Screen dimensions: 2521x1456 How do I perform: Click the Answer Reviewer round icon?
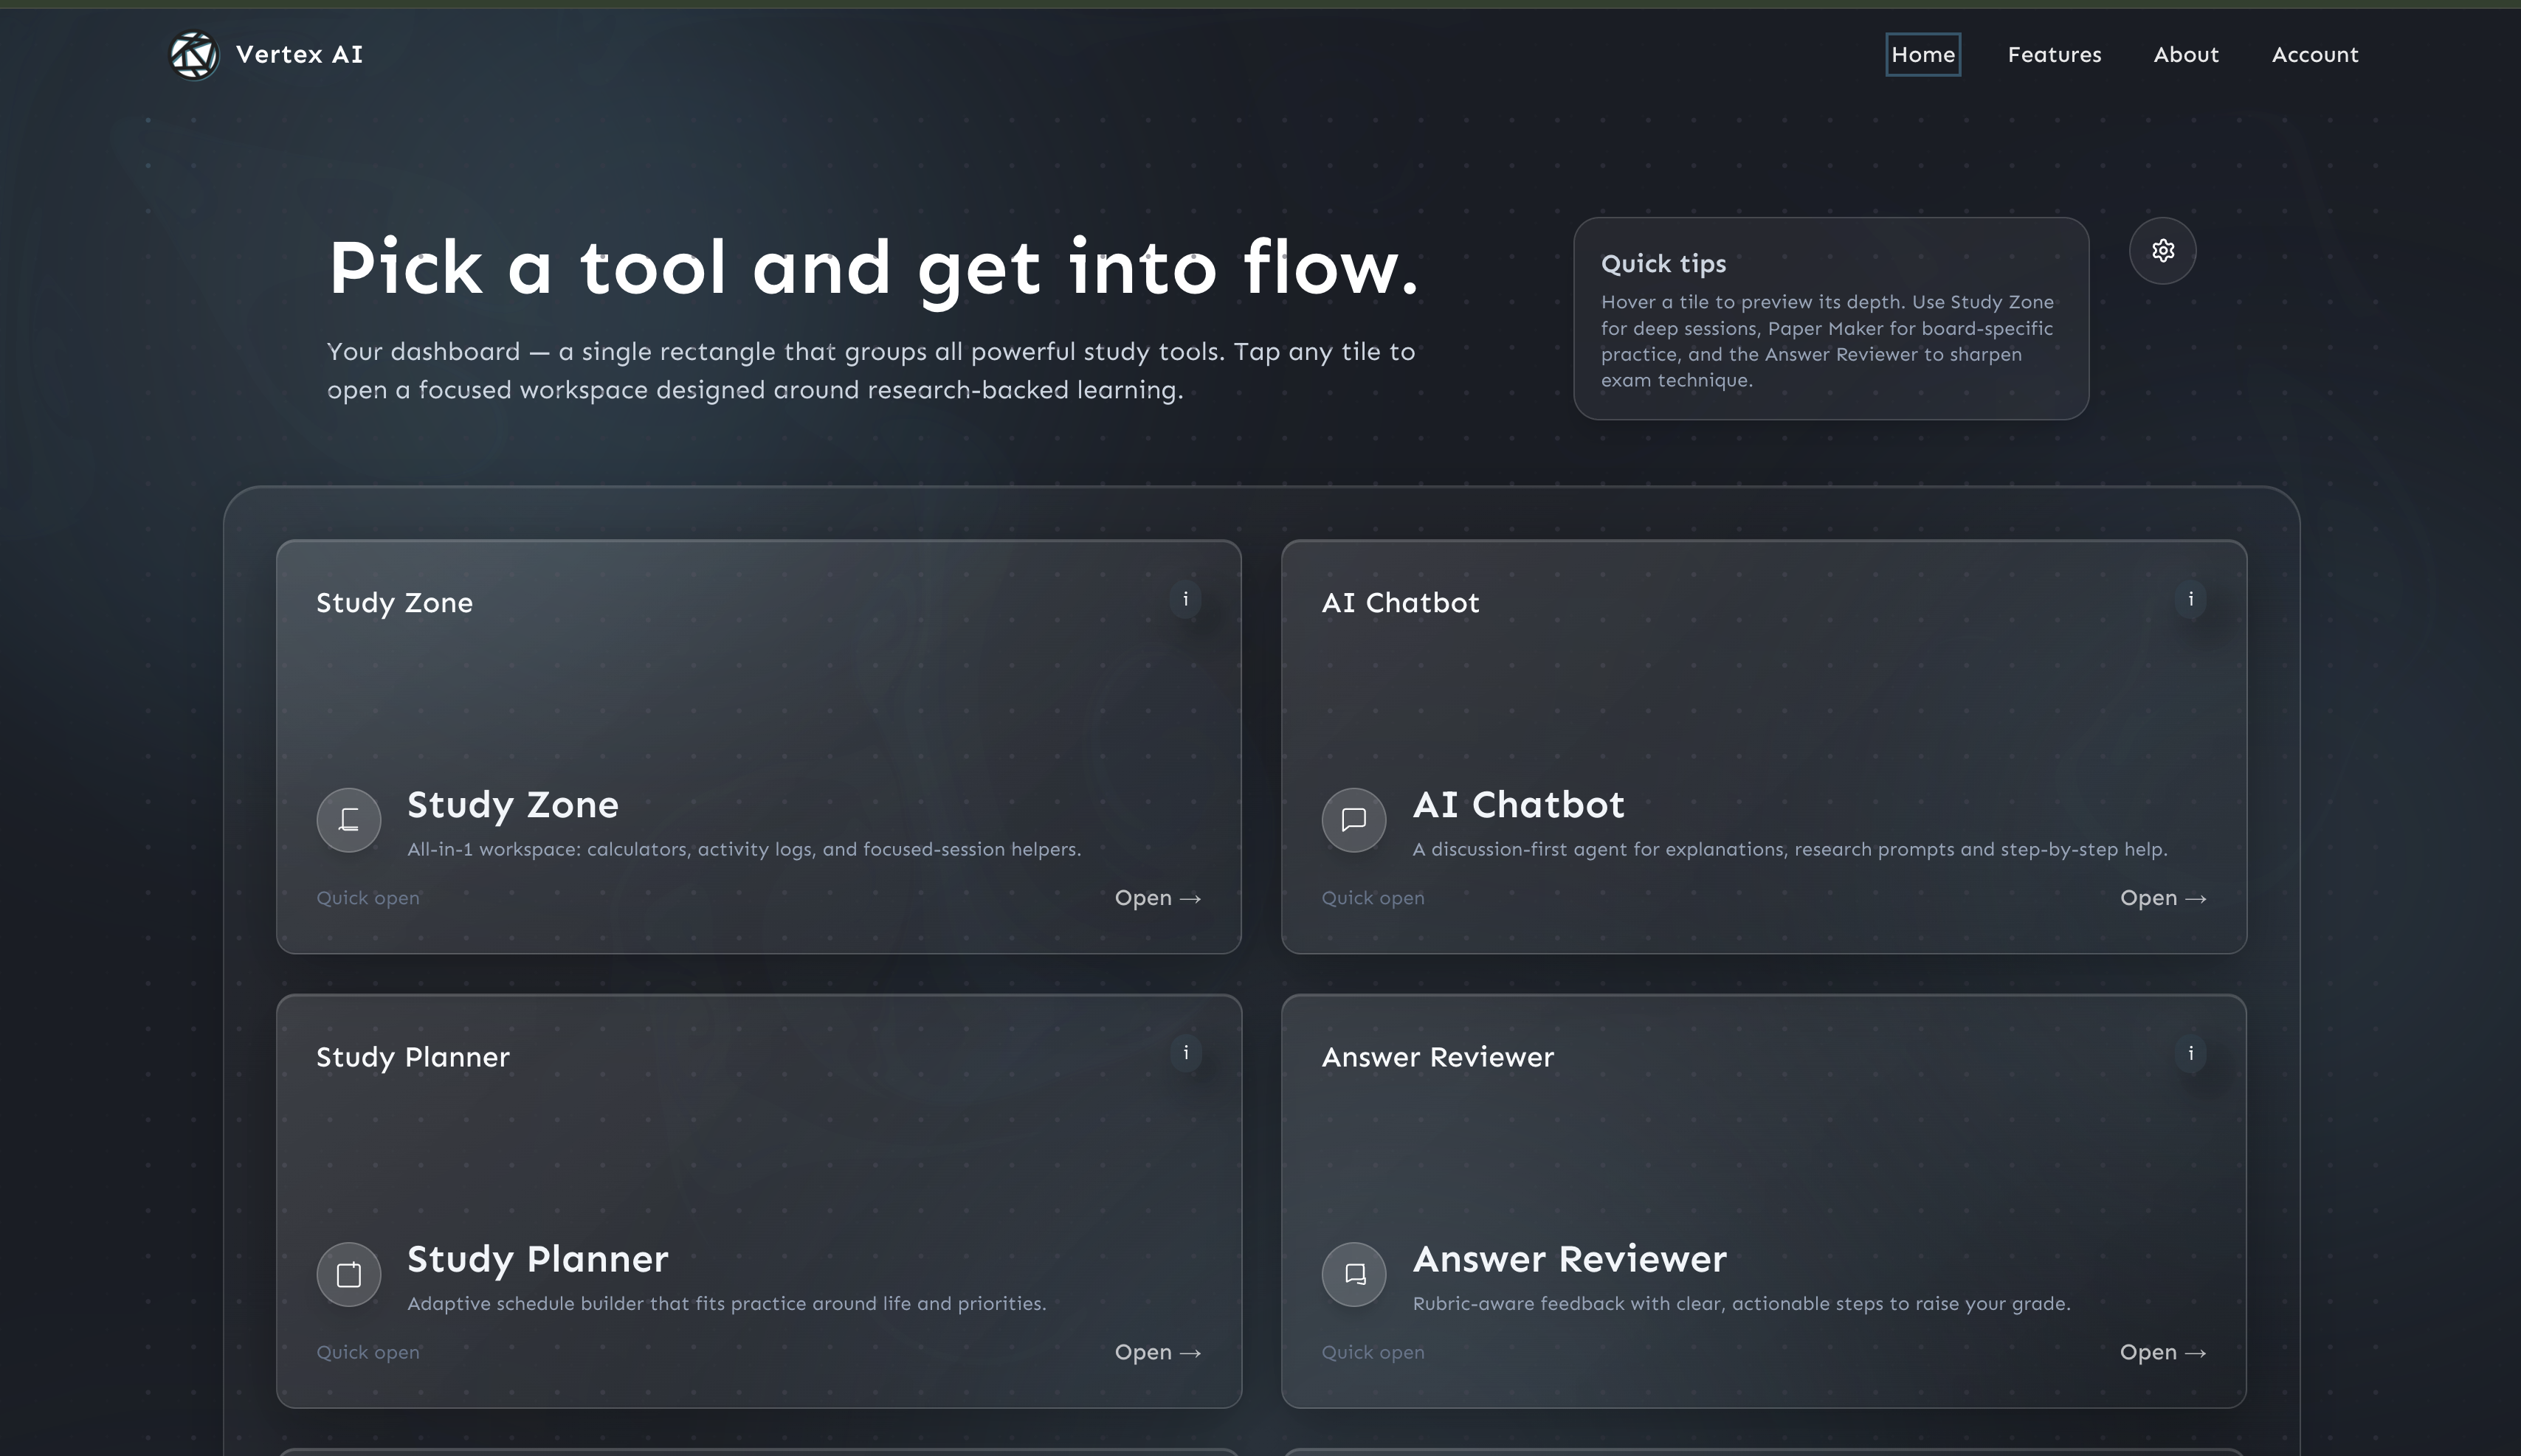(x=1353, y=1274)
